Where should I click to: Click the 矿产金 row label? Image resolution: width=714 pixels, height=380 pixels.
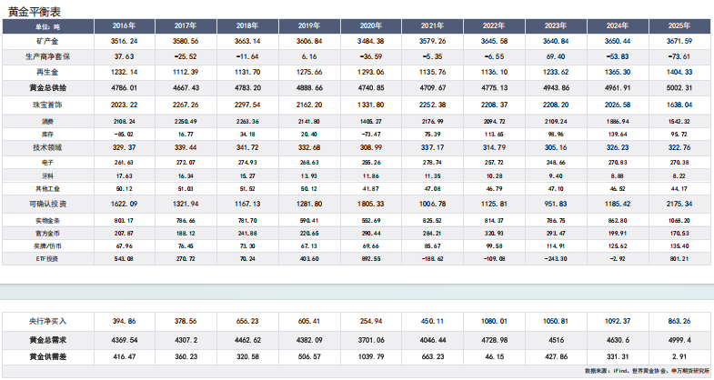coord(47,42)
